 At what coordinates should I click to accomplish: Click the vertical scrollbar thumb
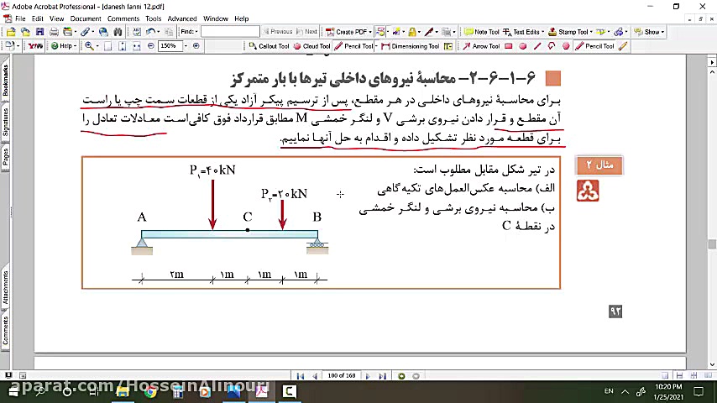pyautogui.click(x=711, y=244)
